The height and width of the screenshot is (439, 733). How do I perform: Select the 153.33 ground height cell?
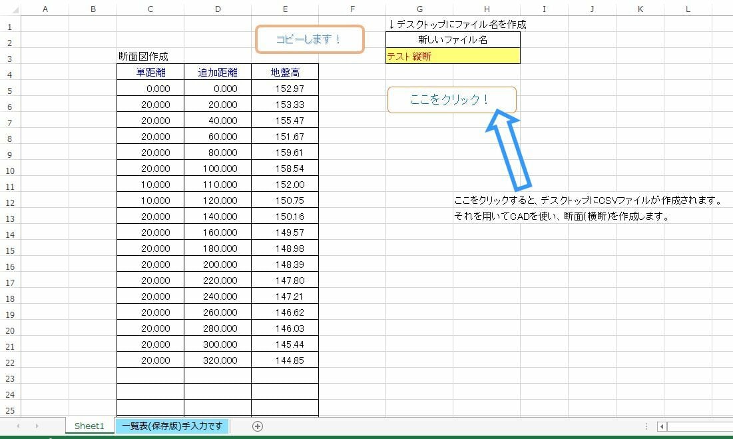[x=285, y=105]
